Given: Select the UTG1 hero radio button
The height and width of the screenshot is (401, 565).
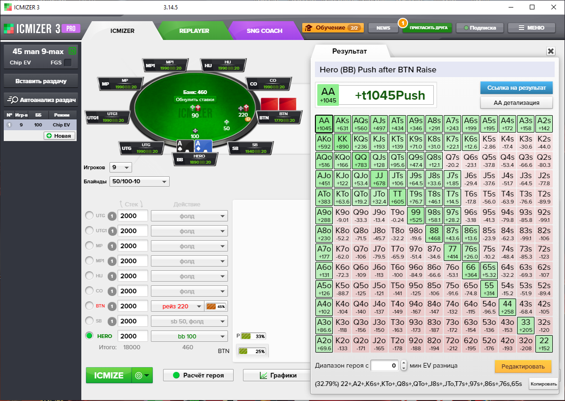Looking at the screenshot, I should (x=89, y=231).
